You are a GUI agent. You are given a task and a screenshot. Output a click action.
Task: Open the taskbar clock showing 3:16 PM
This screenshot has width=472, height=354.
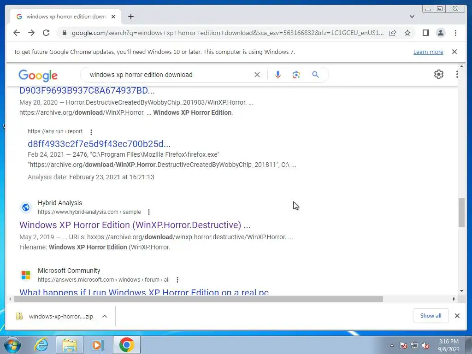[448, 345]
